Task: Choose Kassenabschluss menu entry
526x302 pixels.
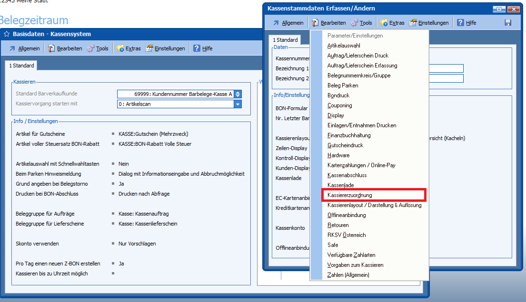Action: [x=347, y=175]
